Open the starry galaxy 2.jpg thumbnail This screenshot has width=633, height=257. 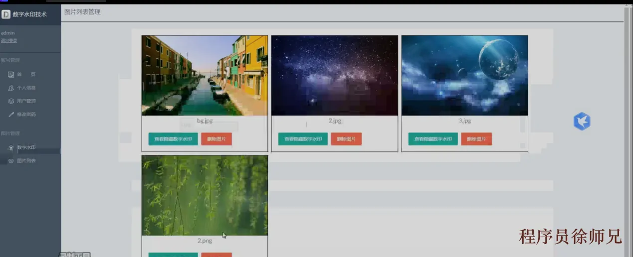(335, 75)
